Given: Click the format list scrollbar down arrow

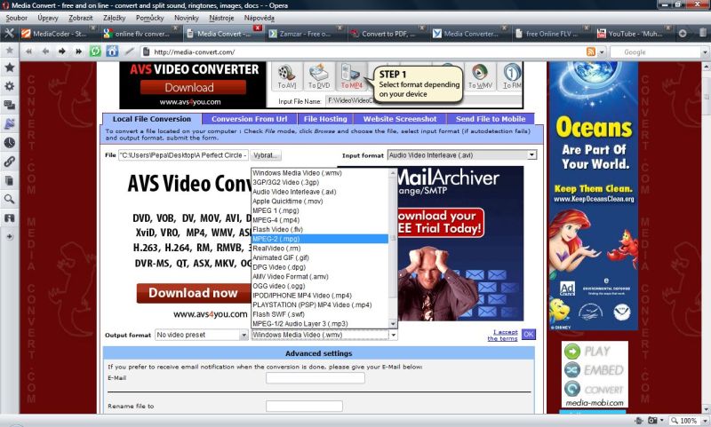Looking at the screenshot, I should pyautogui.click(x=393, y=323).
